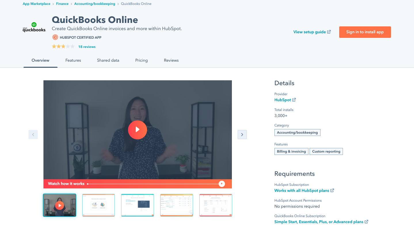Click the star rating icons

[63, 46]
